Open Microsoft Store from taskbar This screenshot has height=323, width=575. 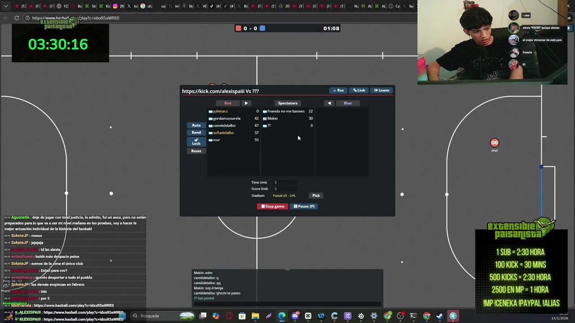tap(242, 316)
